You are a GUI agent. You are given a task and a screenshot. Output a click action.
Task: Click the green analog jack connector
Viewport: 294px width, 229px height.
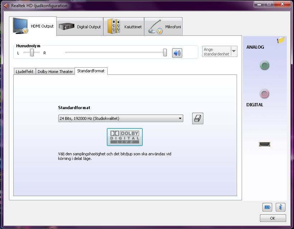point(265,66)
